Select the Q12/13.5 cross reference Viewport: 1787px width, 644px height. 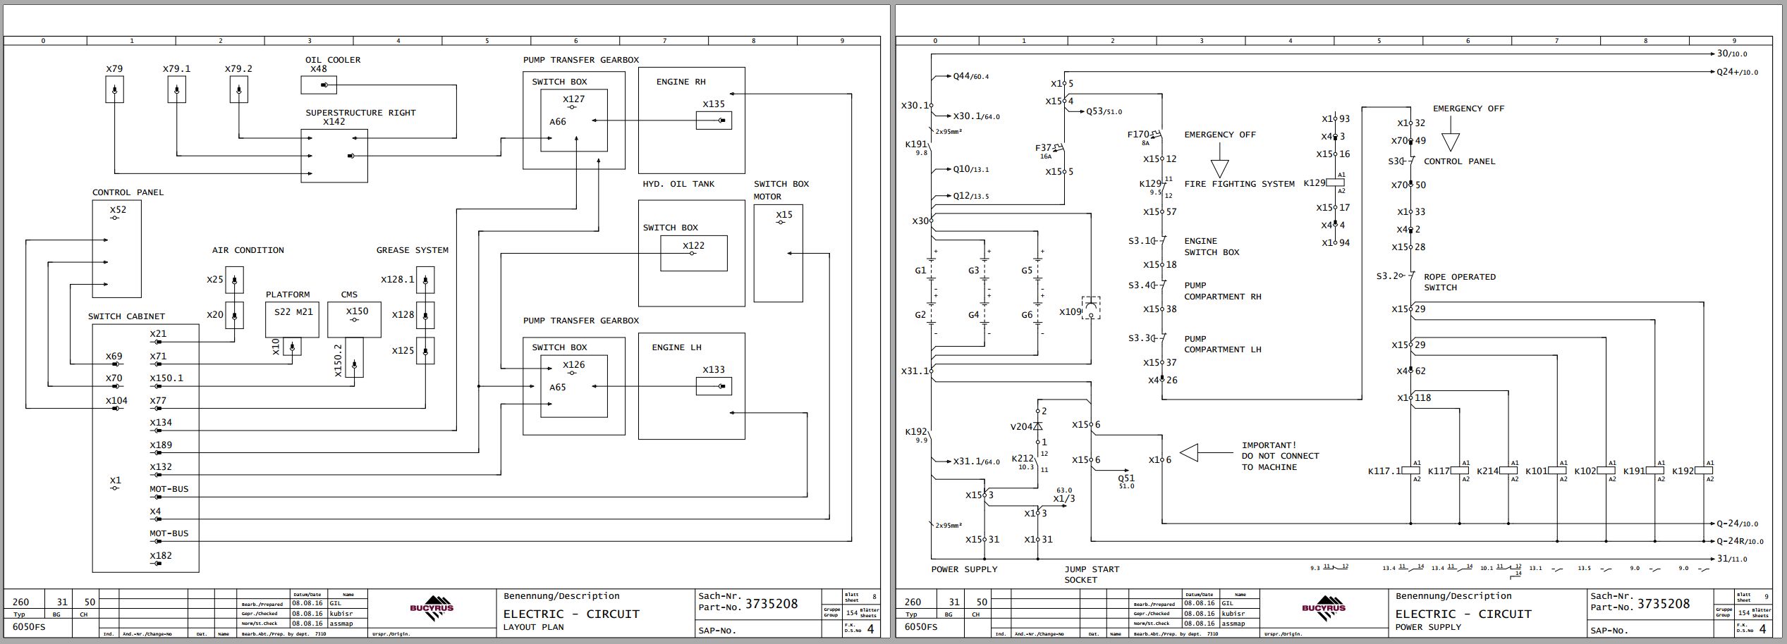pos(970,196)
